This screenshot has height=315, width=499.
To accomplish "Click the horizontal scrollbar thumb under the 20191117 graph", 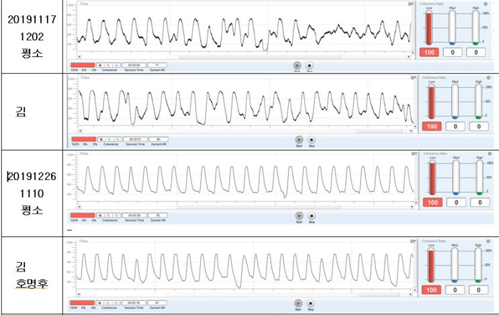I will (x=260, y=57).
